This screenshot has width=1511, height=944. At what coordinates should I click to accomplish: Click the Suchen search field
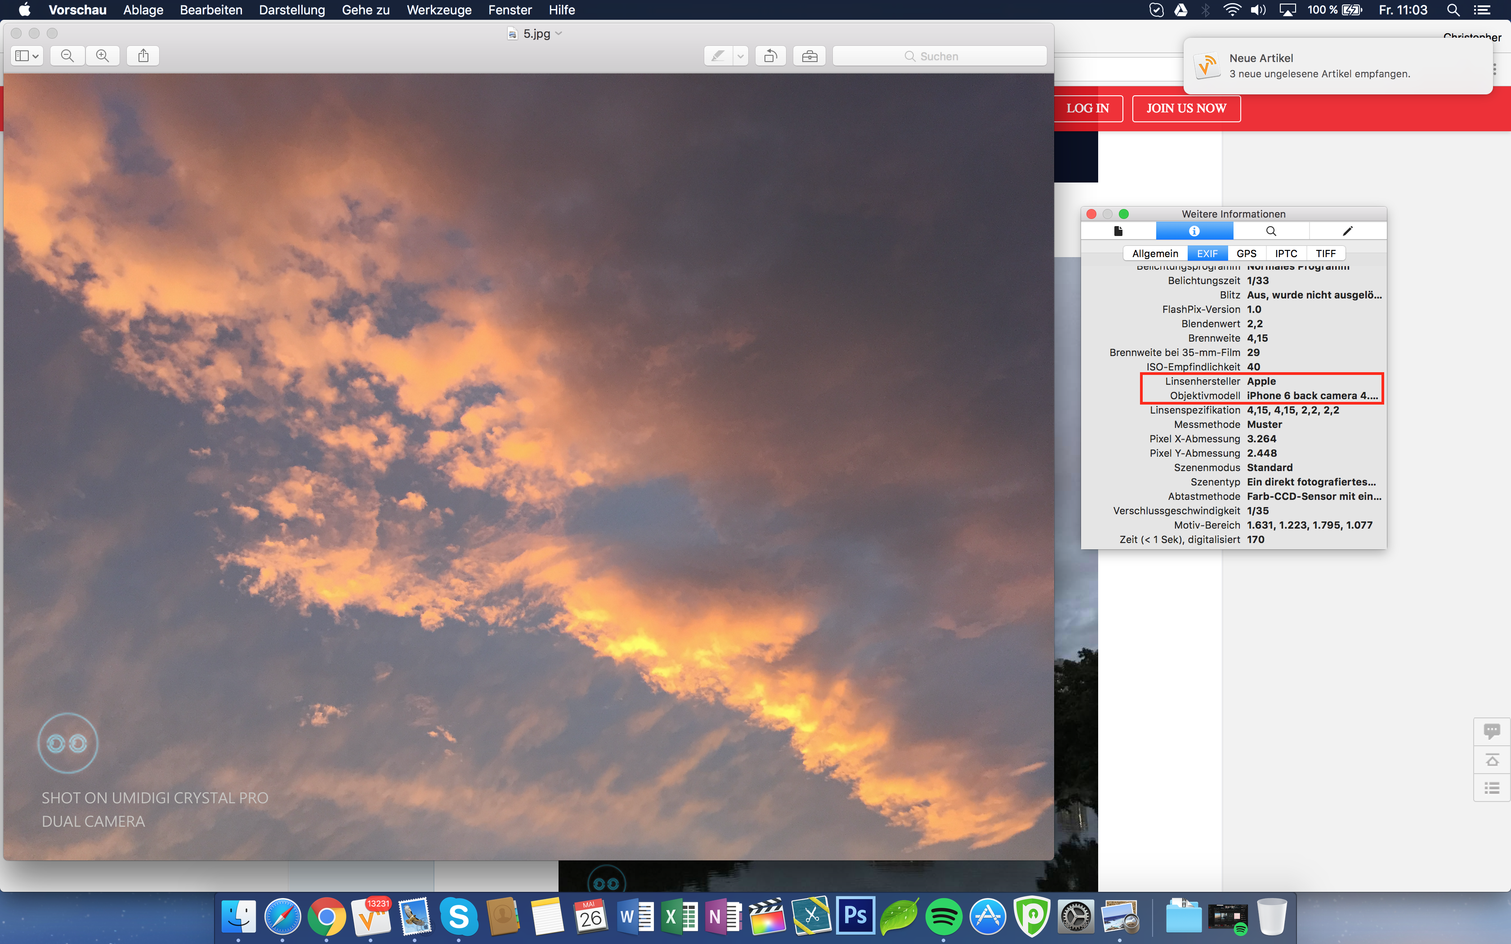(x=940, y=56)
